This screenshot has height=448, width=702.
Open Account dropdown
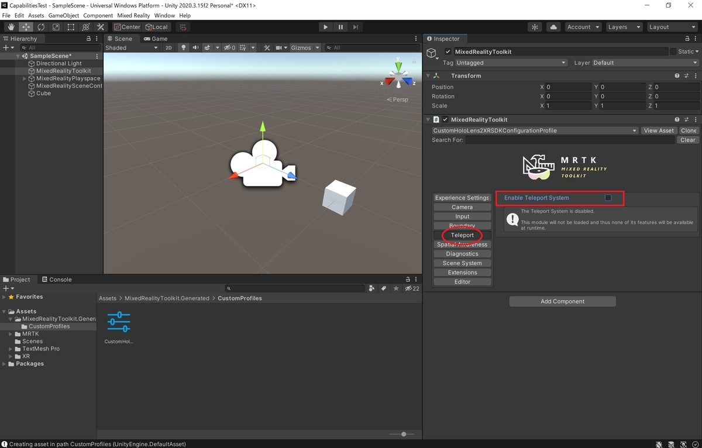point(583,27)
